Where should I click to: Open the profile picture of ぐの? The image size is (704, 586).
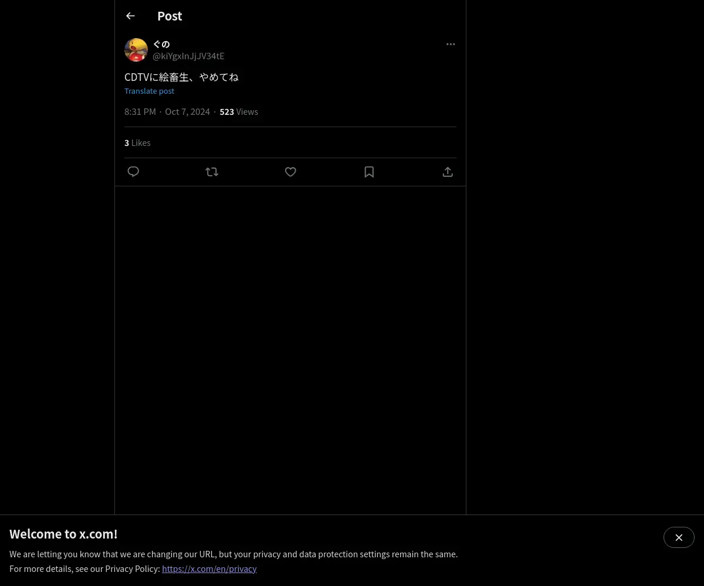(x=136, y=50)
